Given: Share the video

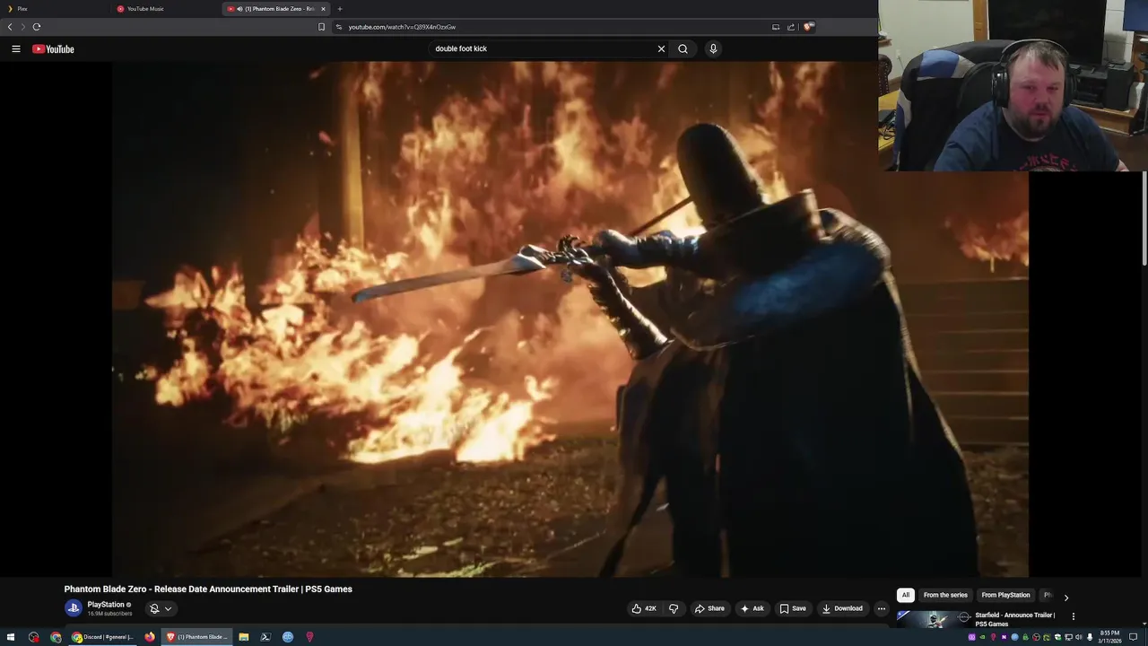Looking at the screenshot, I should [x=709, y=608].
